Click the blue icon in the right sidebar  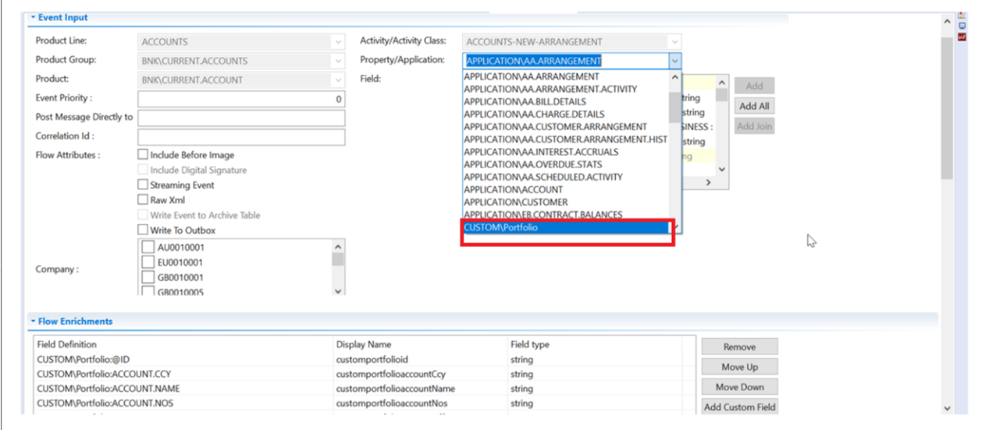click(x=962, y=25)
